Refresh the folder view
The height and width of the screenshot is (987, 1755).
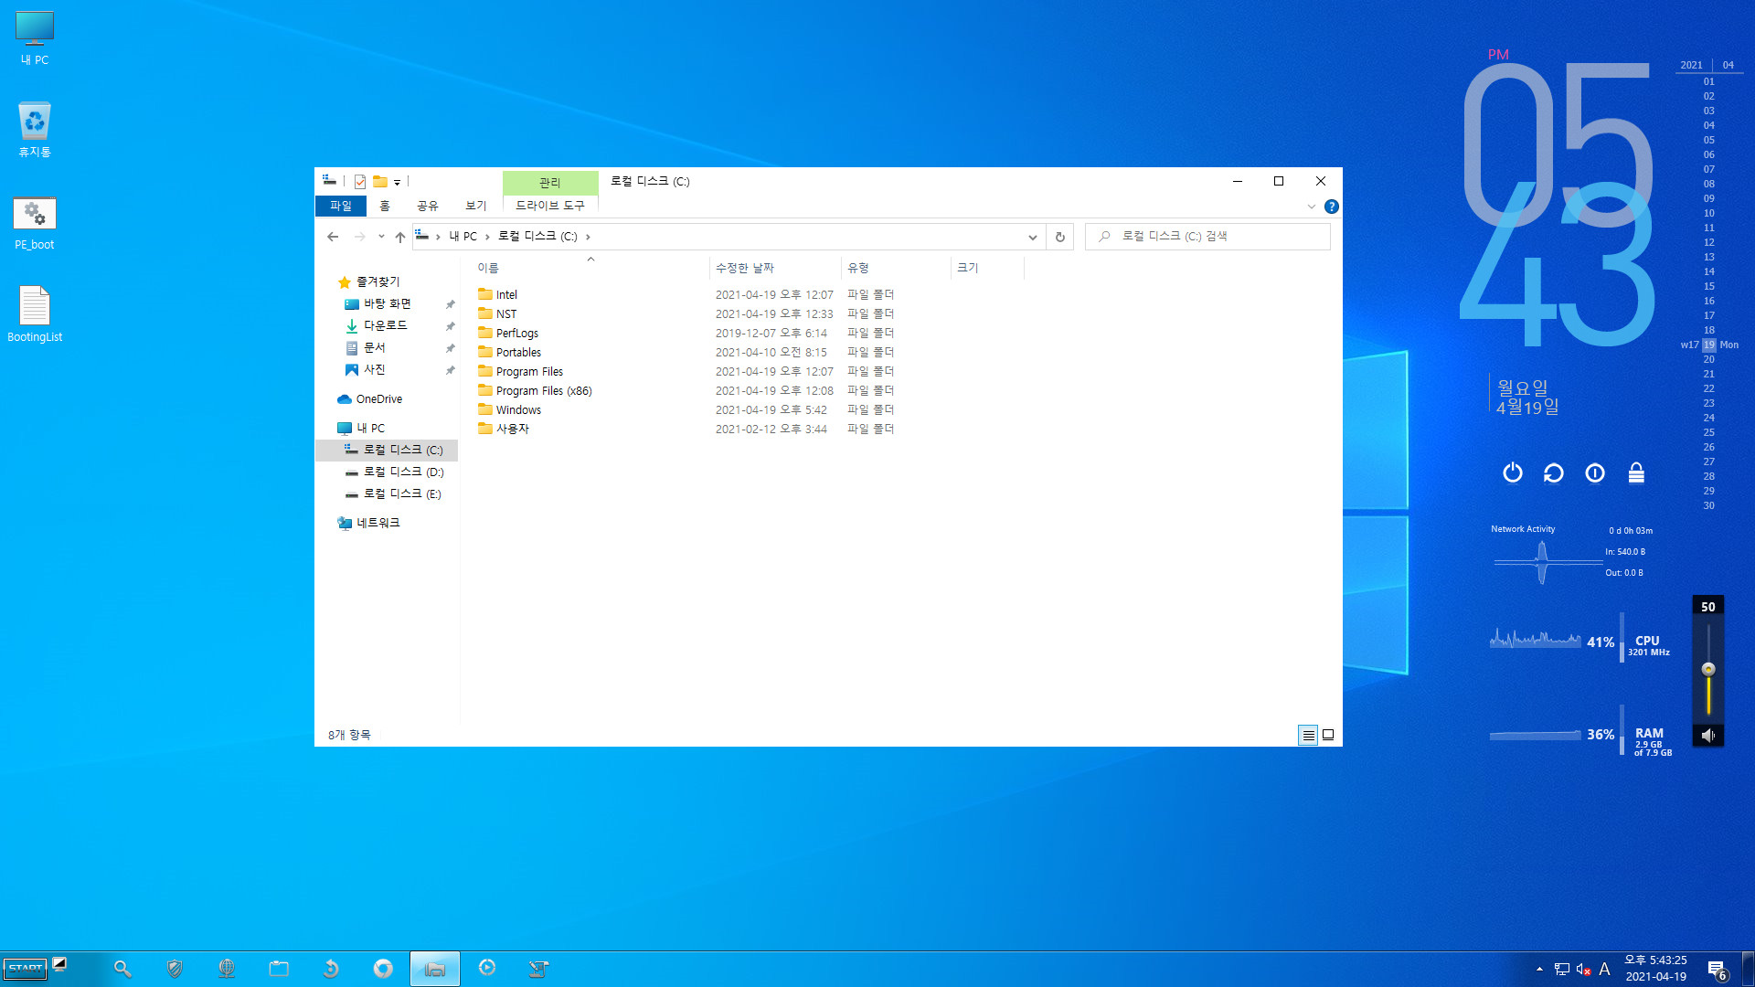click(1060, 237)
